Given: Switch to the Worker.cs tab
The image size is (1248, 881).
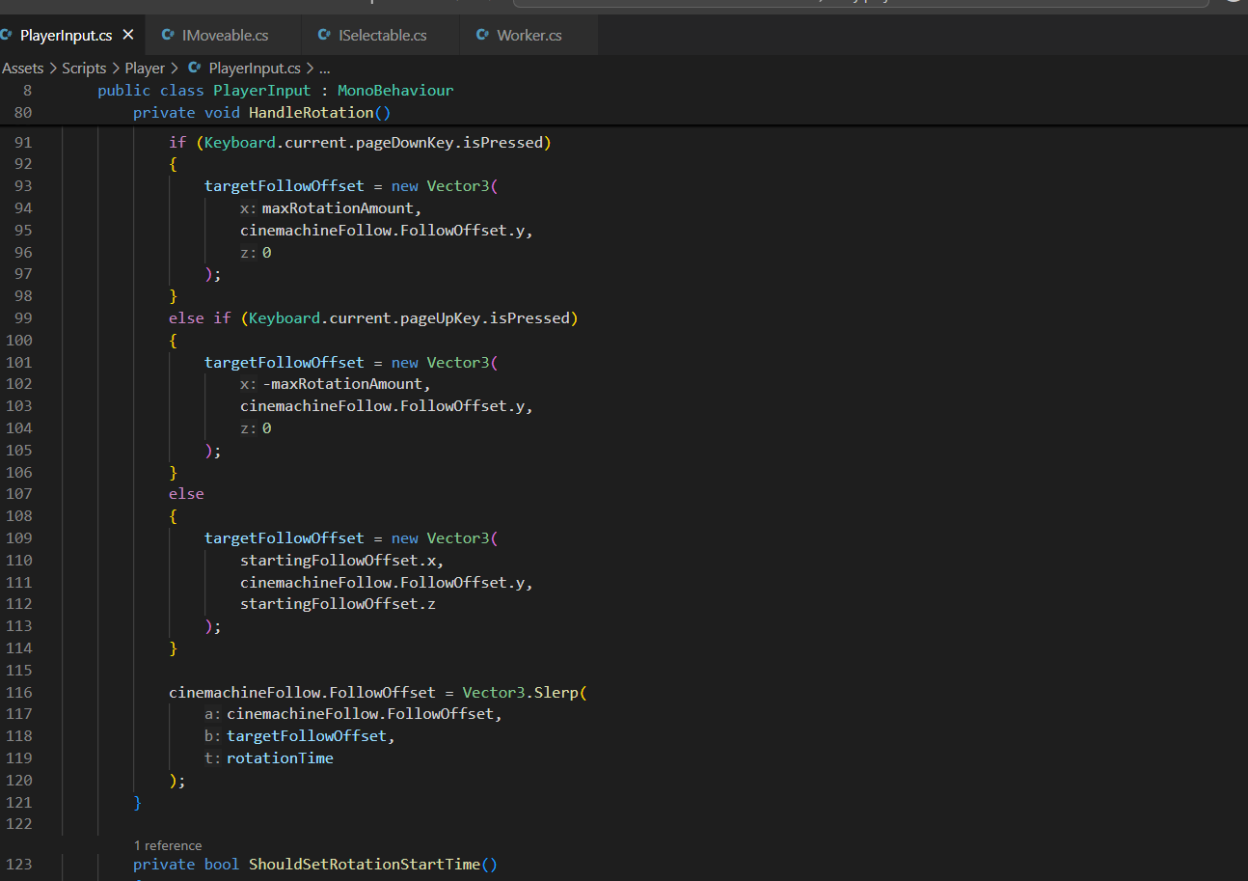Looking at the screenshot, I should [x=529, y=36].
